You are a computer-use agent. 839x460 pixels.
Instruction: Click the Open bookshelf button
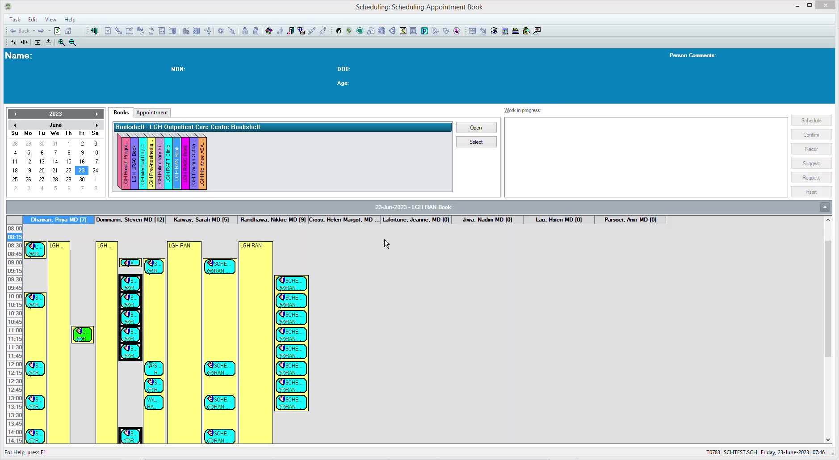click(x=476, y=128)
